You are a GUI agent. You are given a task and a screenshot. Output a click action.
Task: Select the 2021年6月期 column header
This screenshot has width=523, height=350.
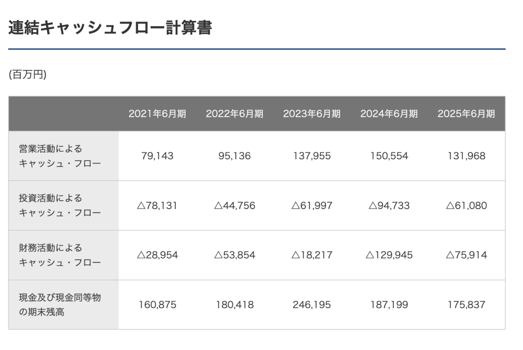tap(157, 114)
